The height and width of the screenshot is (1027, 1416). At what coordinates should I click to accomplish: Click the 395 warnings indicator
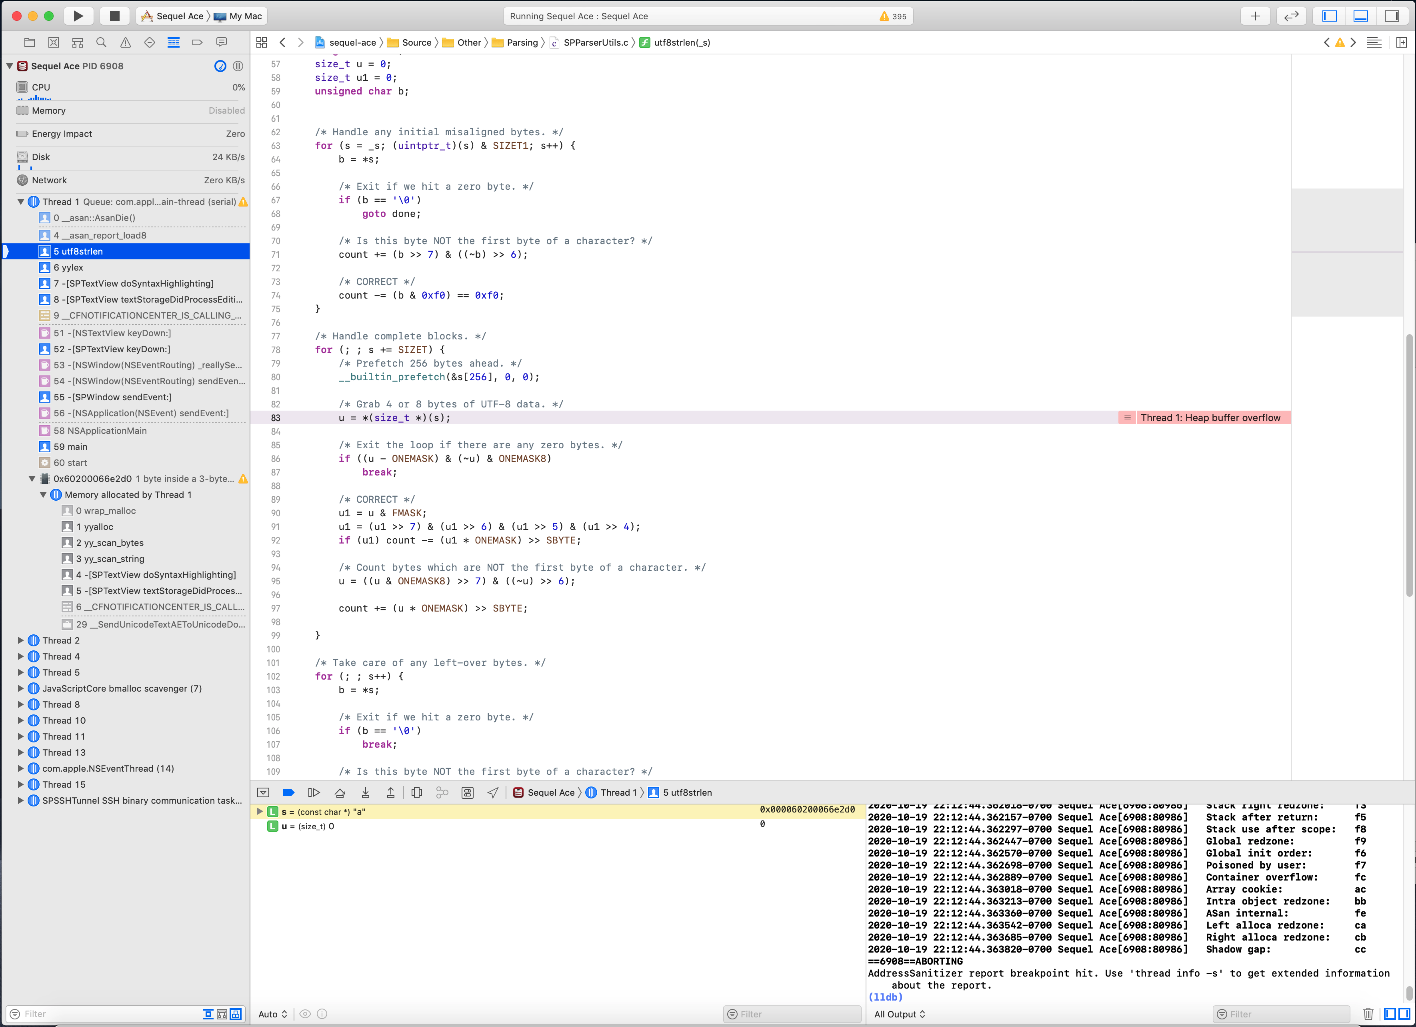tap(893, 16)
